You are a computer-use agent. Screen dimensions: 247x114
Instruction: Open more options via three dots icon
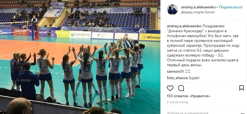(x=243, y=113)
